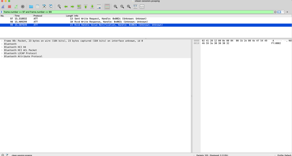The height and width of the screenshot is (156, 292).
Task: Click Go to specified packet icon
Action: tap(79, 7)
